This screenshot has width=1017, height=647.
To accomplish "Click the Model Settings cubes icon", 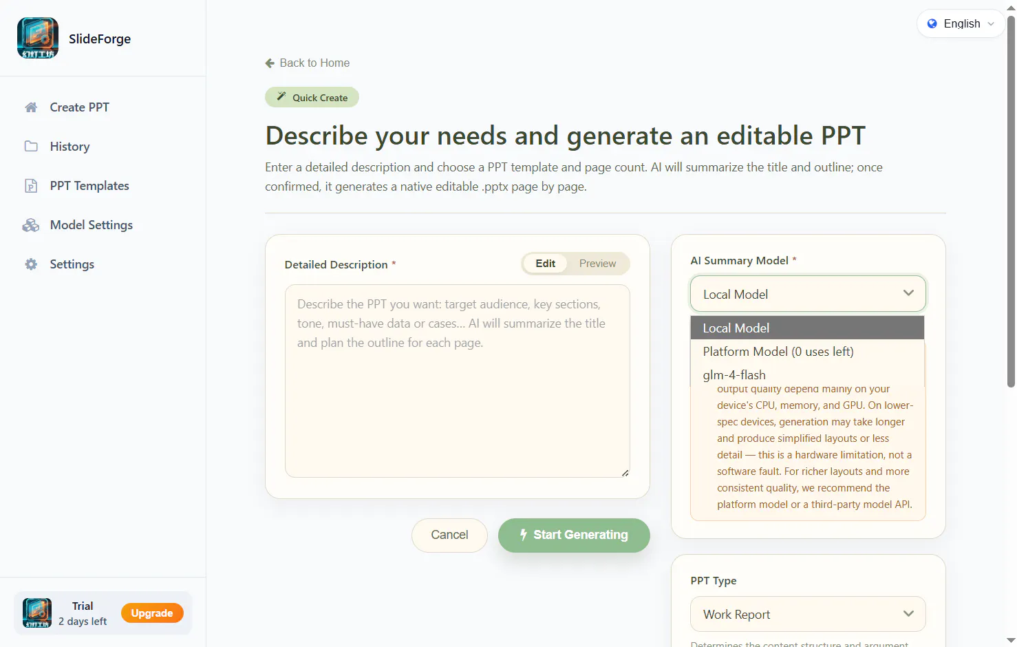I will coord(31,225).
